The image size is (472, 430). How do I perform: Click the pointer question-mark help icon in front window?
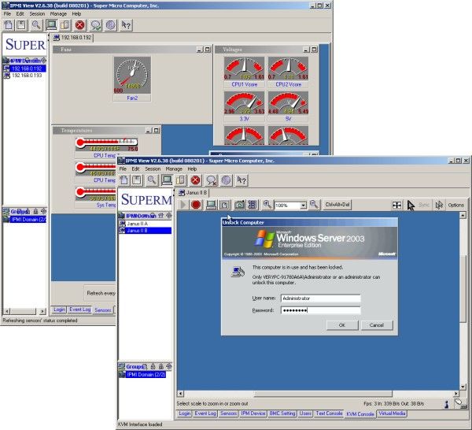coord(242,180)
